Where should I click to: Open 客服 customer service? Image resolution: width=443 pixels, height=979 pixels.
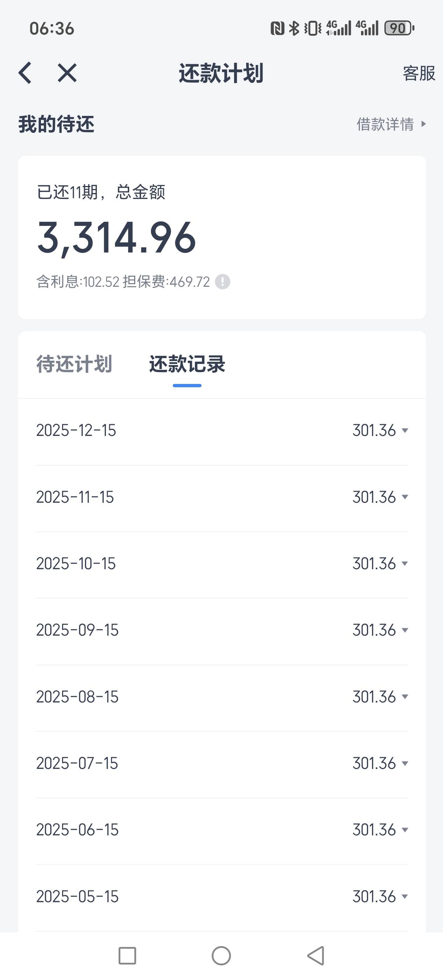pos(418,73)
